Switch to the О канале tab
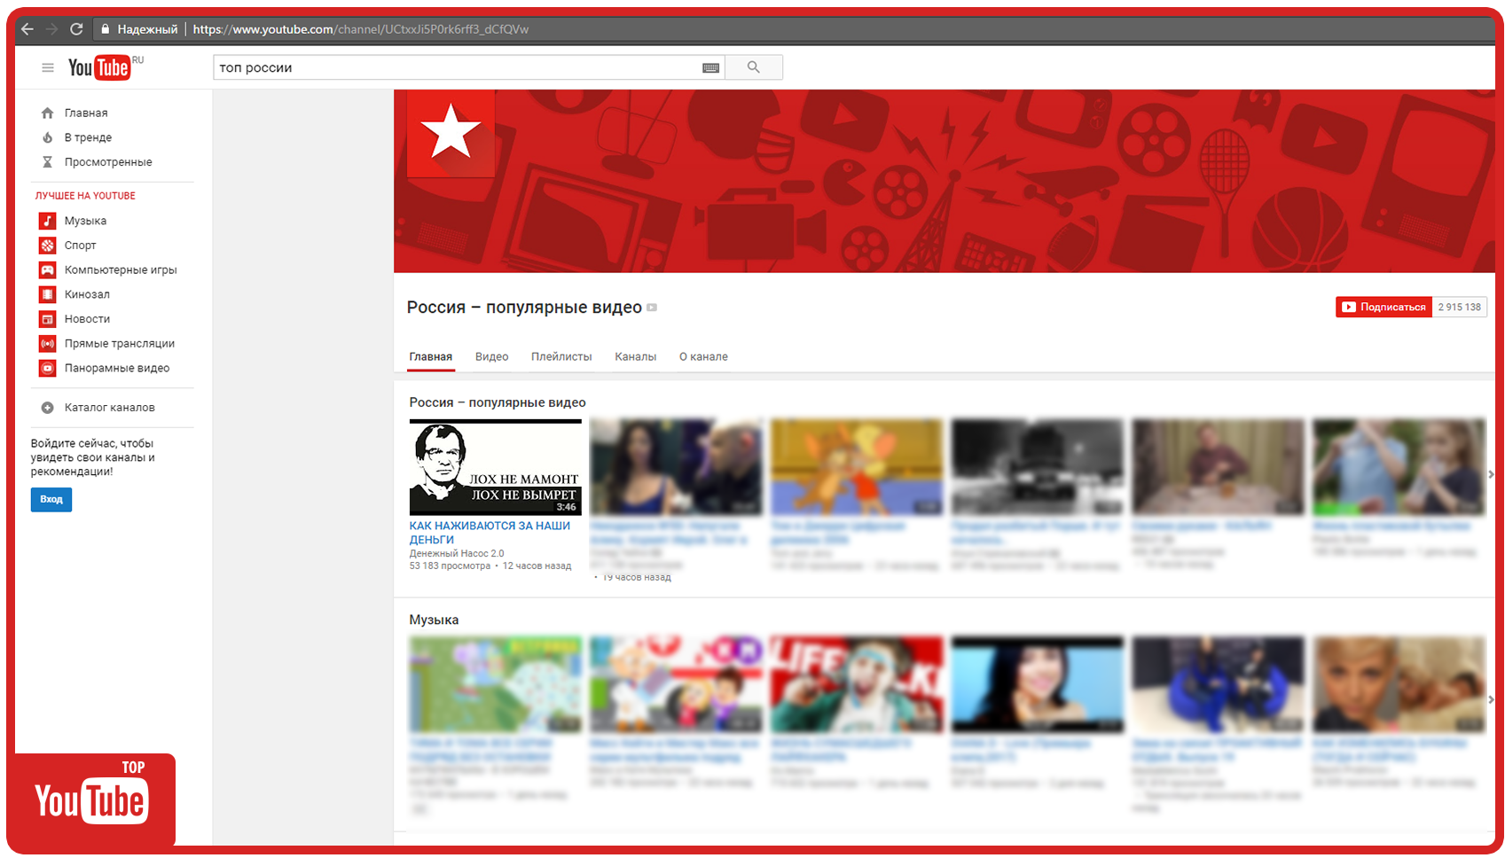Screen dimensions: 1505x858 tap(702, 356)
